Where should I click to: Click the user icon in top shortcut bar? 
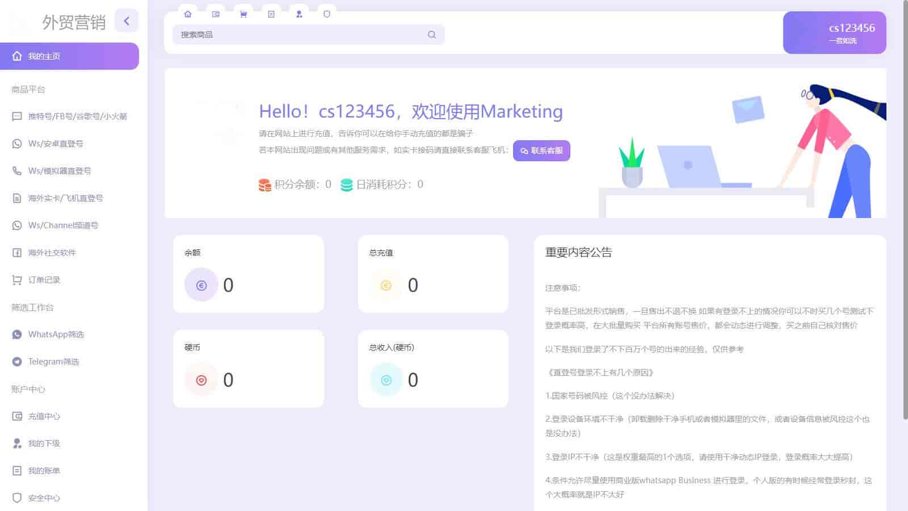(299, 14)
